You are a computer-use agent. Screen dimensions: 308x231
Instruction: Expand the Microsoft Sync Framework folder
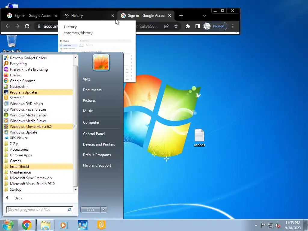pyautogui.click(x=38, y=178)
